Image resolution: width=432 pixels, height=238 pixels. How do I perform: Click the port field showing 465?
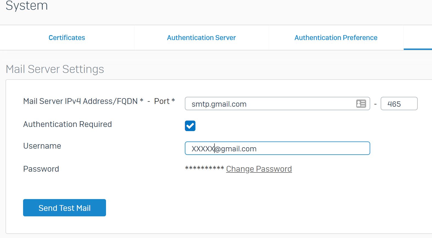pos(399,104)
